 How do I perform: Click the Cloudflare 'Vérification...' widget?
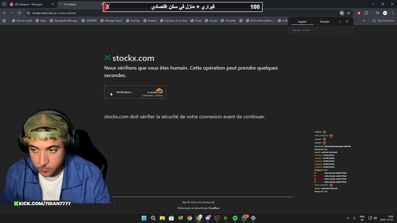pos(135,92)
